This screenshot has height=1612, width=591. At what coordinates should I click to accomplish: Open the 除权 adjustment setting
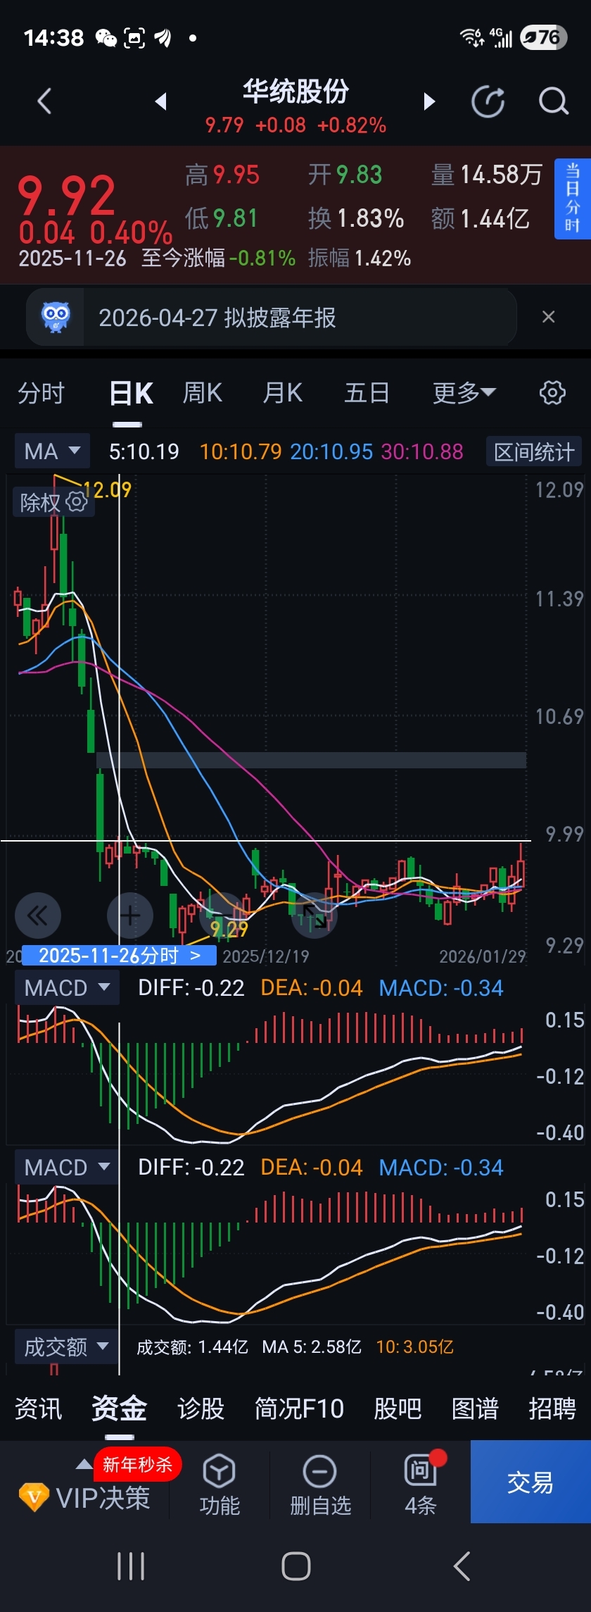point(53,502)
